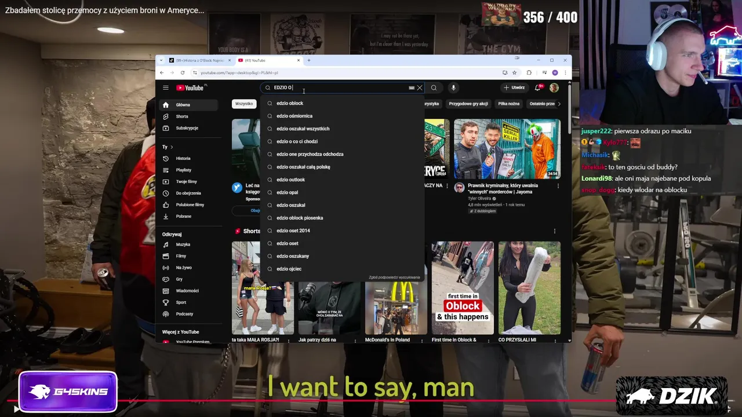
Task: Click the YouTube logo
Action: (190, 88)
